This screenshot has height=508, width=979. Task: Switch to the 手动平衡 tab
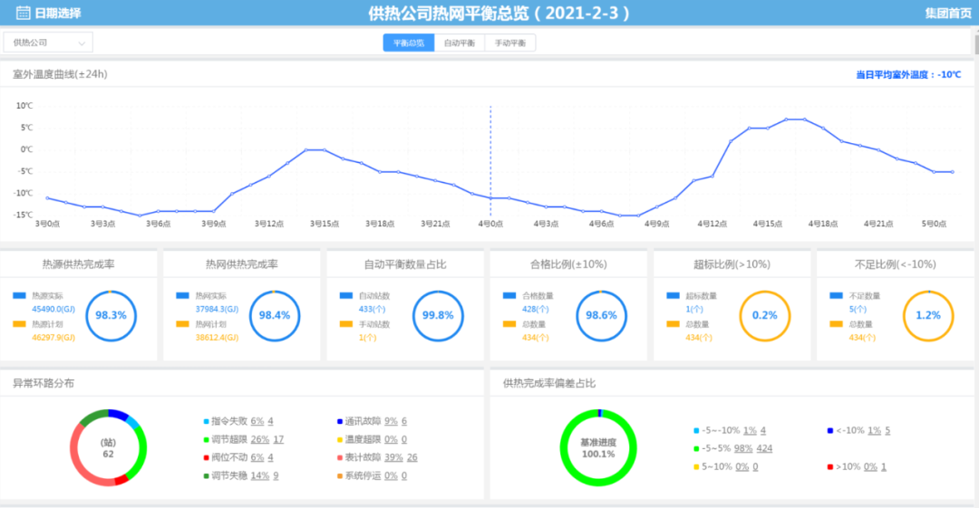tap(510, 43)
